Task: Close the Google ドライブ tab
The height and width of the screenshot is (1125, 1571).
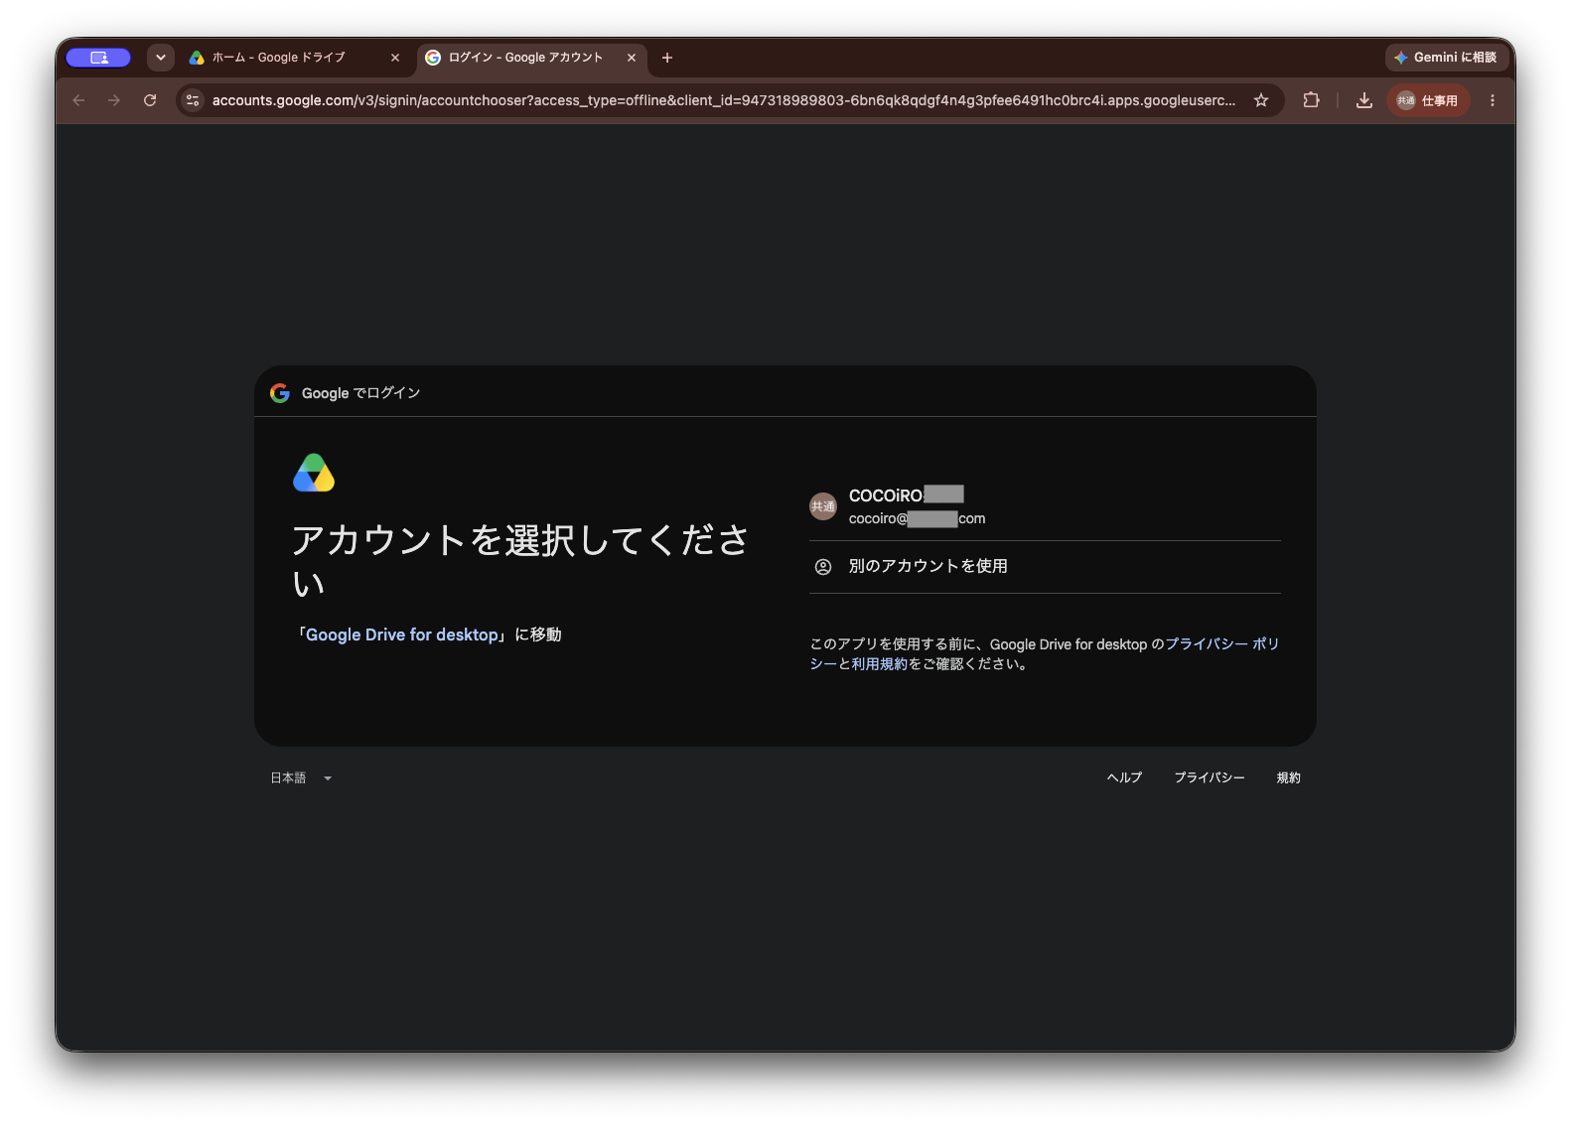Action: tap(395, 58)
